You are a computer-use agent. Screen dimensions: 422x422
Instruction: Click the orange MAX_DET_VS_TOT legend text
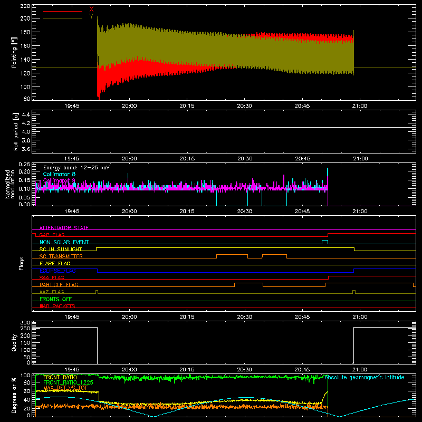[65, 388]
